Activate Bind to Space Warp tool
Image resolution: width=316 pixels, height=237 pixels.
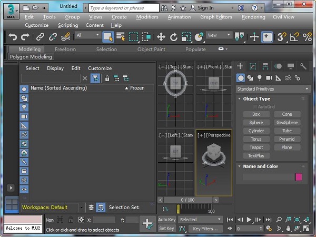[66, 37]
